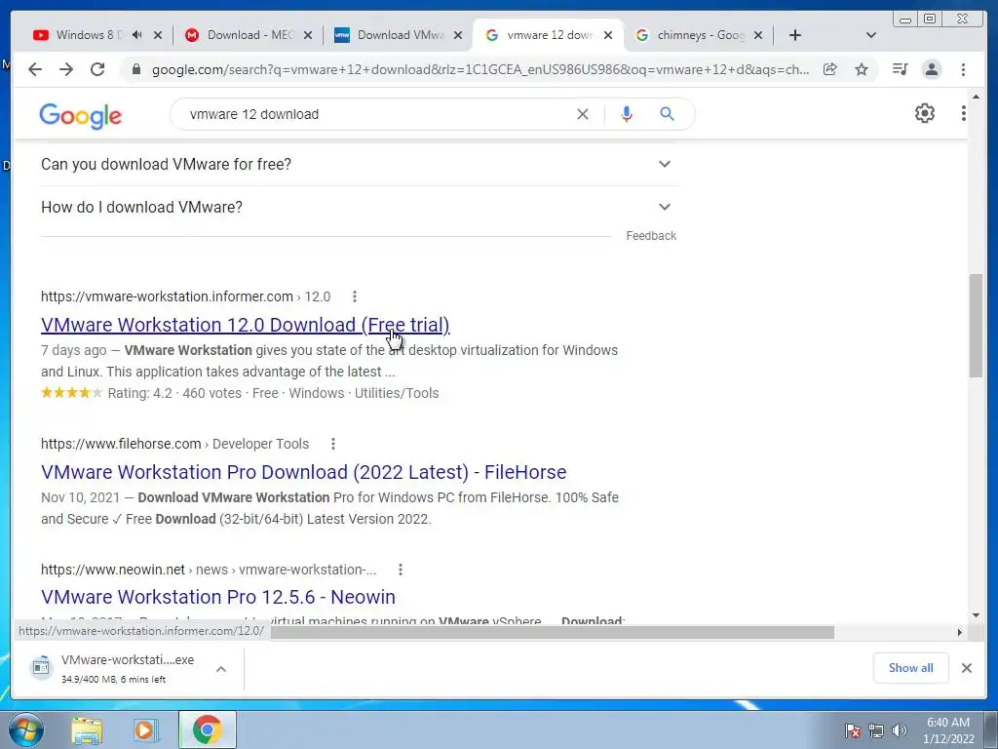Open VMware Workstation Pro FileHorse link

pos(304,472)
